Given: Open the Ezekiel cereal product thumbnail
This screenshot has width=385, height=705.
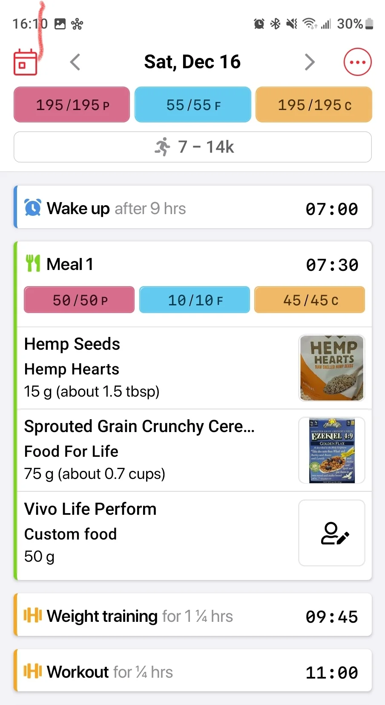Looking at the screenshot, I should (332, 450).
